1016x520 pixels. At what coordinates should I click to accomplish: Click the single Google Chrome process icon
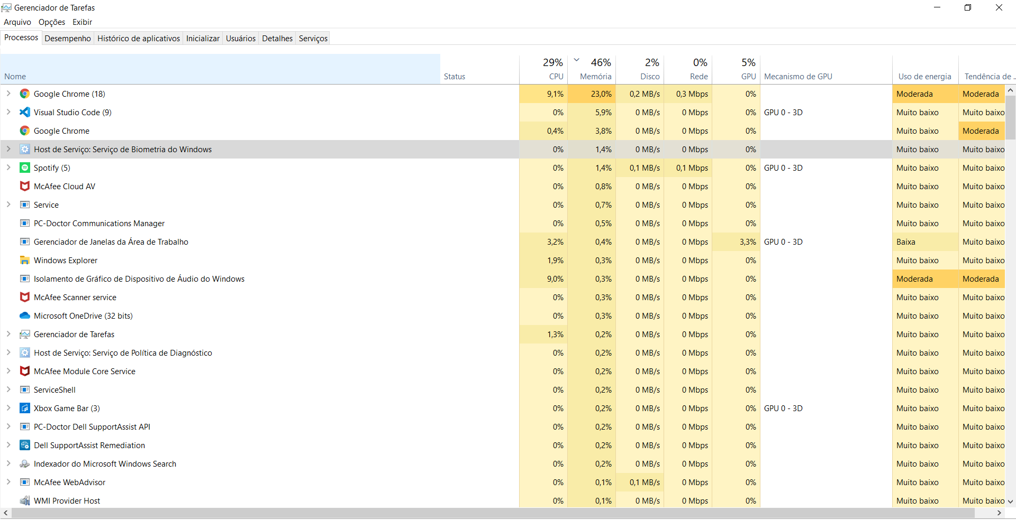[24, 131]
